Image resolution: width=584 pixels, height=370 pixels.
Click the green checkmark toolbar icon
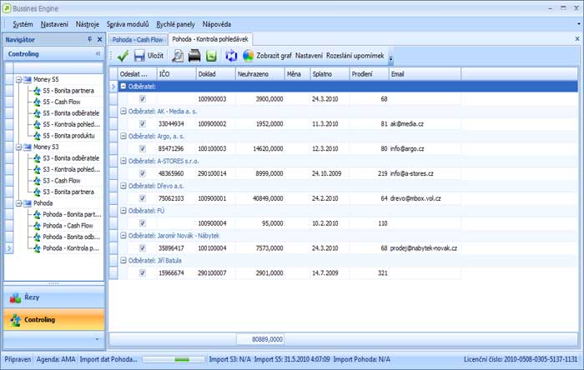click(123, 56)
